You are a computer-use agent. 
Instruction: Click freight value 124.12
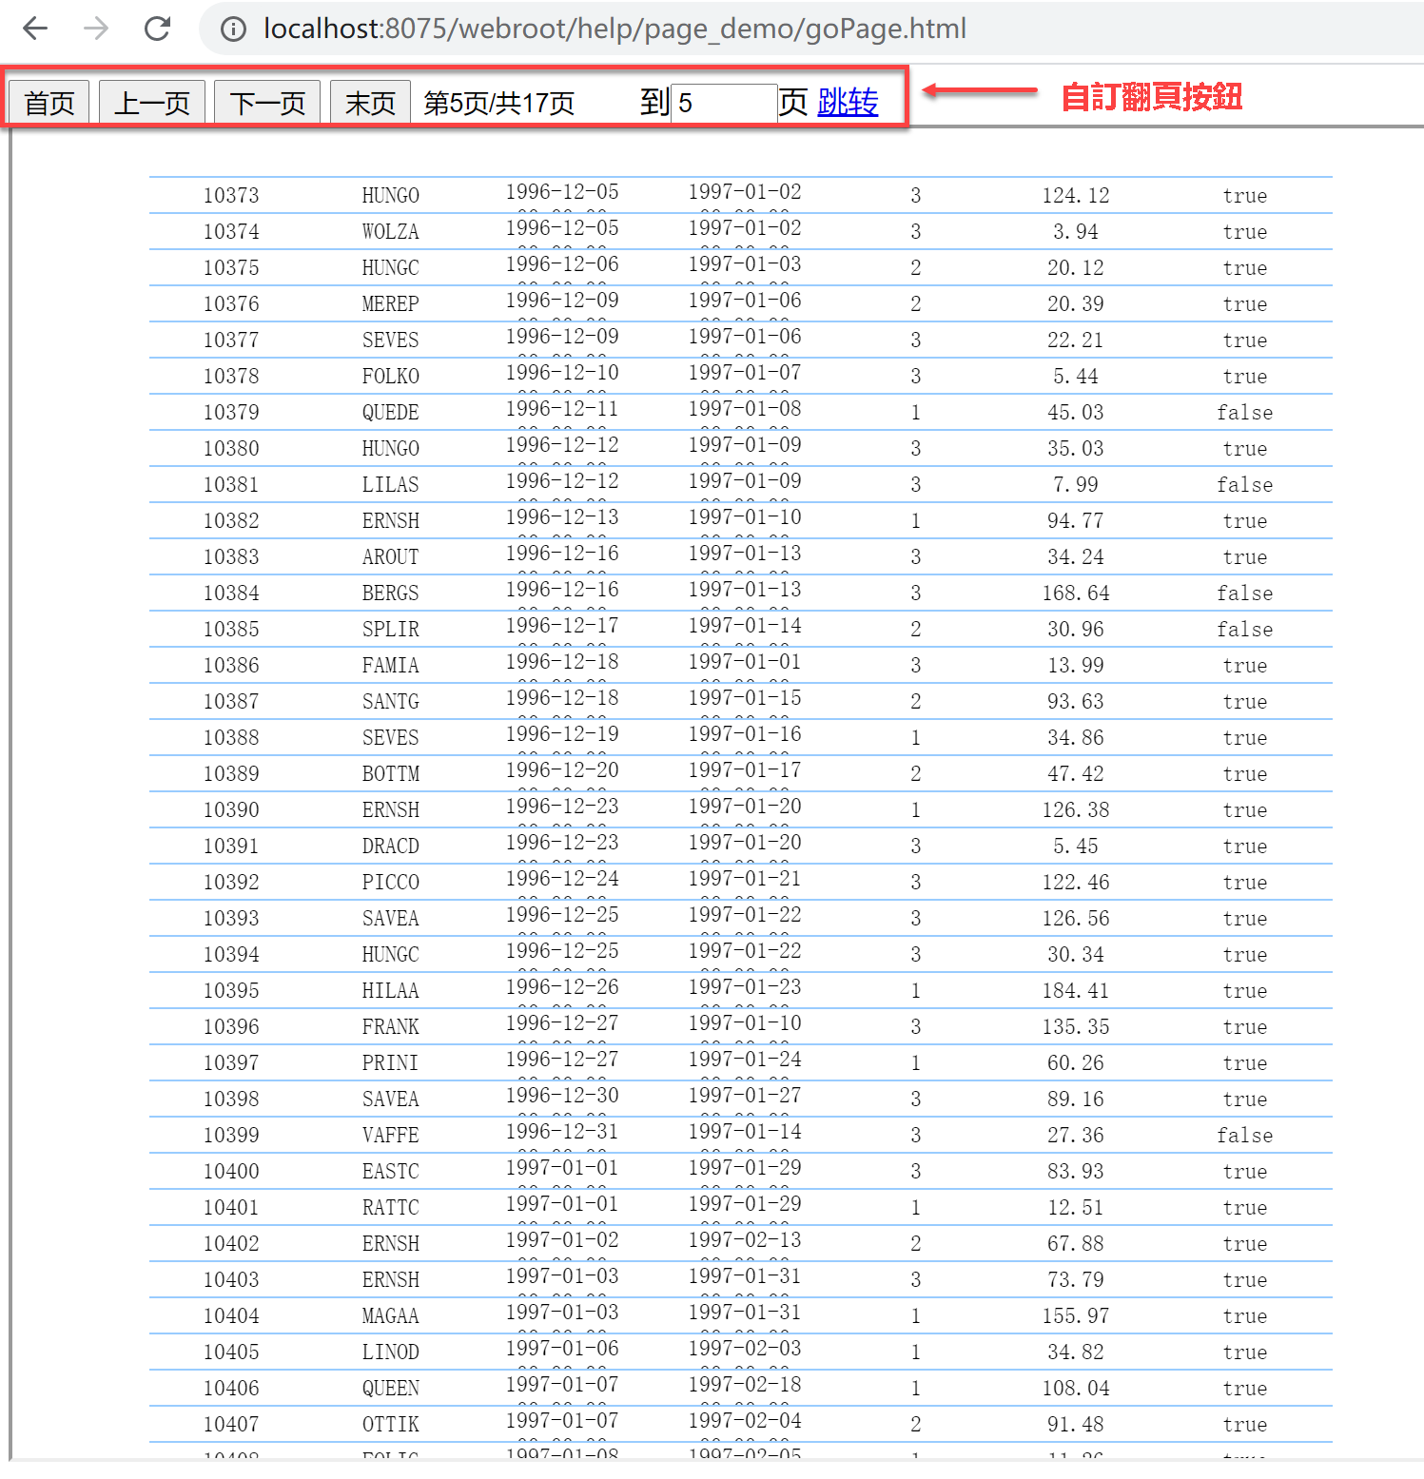pyautogui.click(x=1076, y=196)
